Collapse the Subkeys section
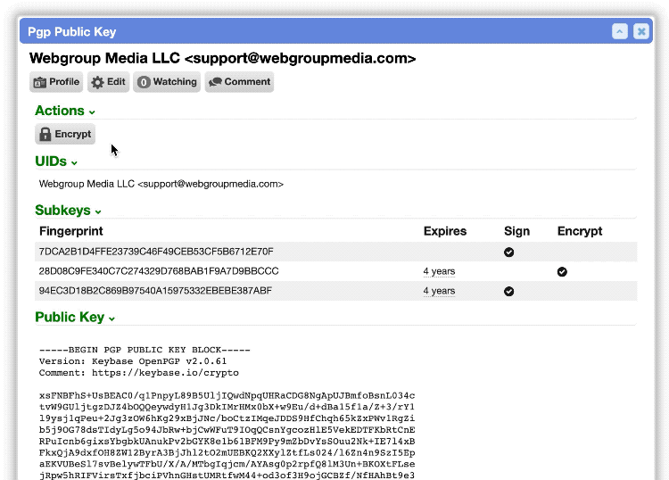Image resolution: width=669 pixels, height=480 pixels. click(x=68, y=211)
